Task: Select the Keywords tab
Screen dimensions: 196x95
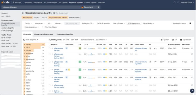Action: 27,34
